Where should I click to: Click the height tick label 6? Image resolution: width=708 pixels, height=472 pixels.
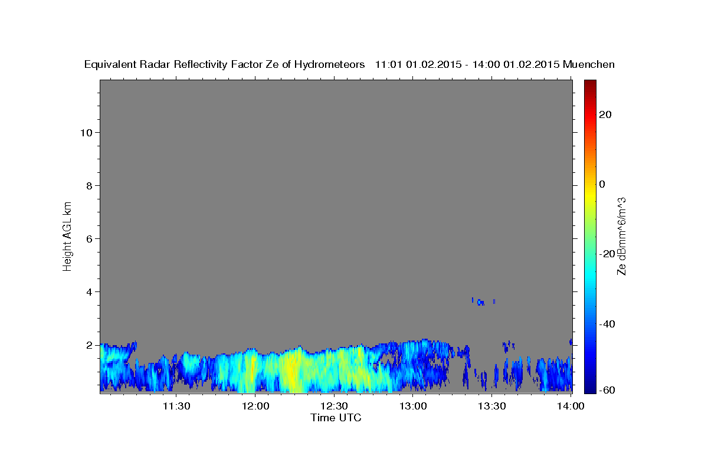click(x=89, y=238)
